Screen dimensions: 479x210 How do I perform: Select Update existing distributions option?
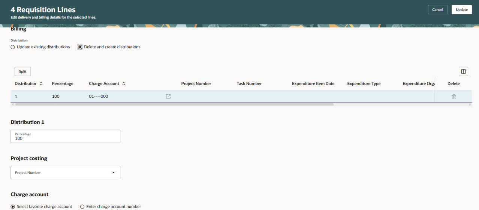click(x=40, y=47)
